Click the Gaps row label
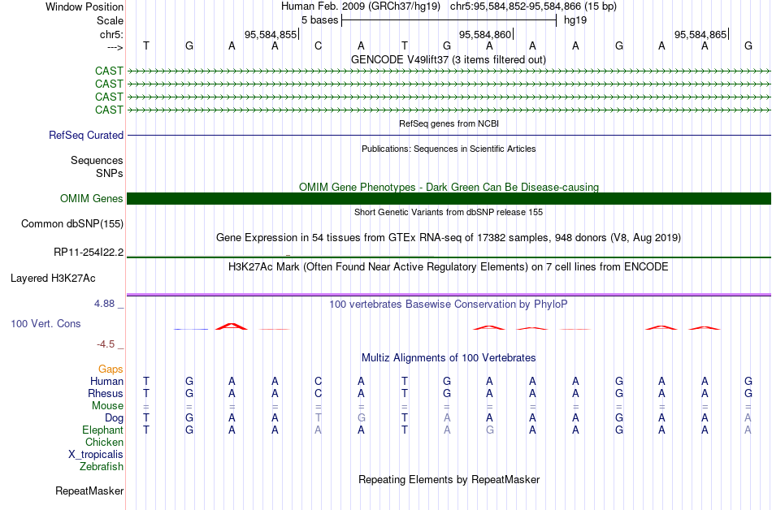 coord(111,370)
